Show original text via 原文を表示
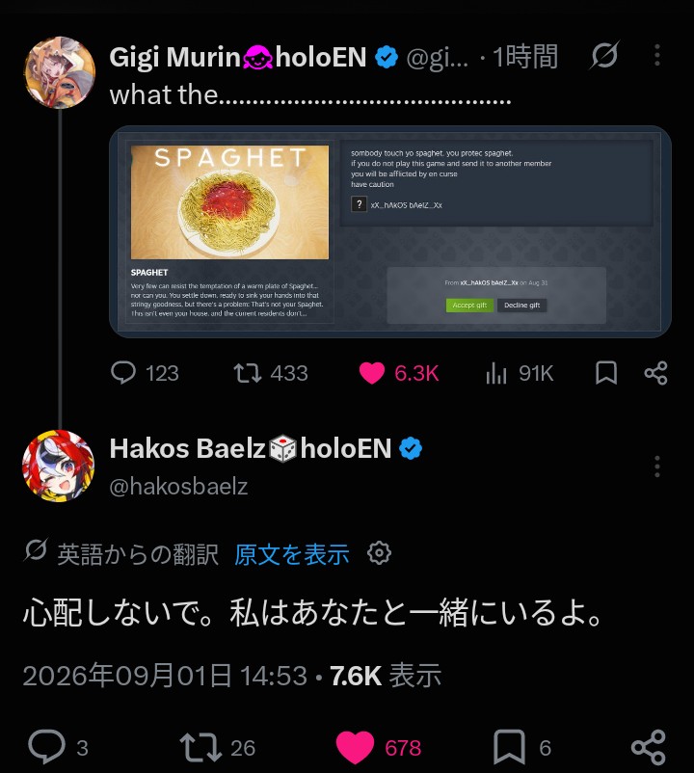 pos(292,554)
